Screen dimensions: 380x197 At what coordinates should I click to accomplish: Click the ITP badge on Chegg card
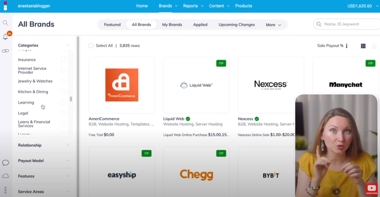221,153
